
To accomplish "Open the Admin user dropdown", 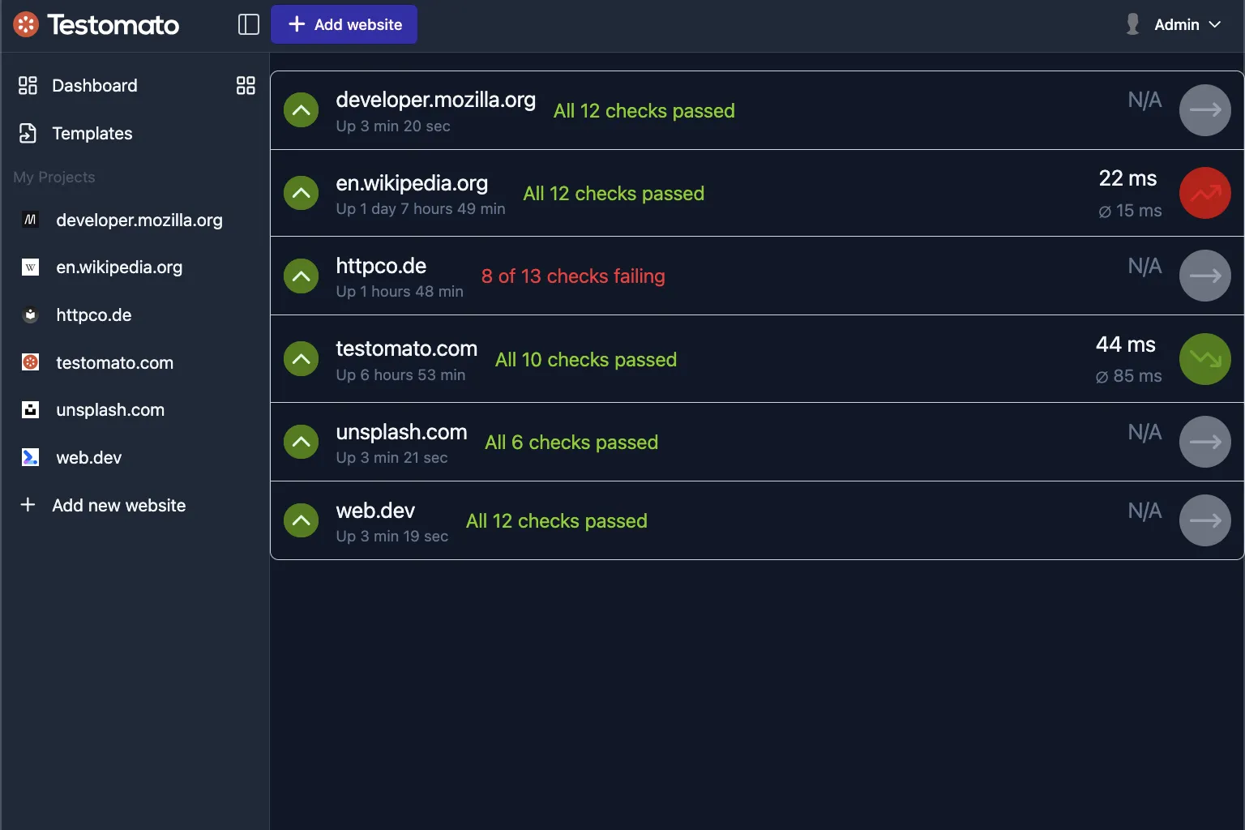I will click(1174, 24).
